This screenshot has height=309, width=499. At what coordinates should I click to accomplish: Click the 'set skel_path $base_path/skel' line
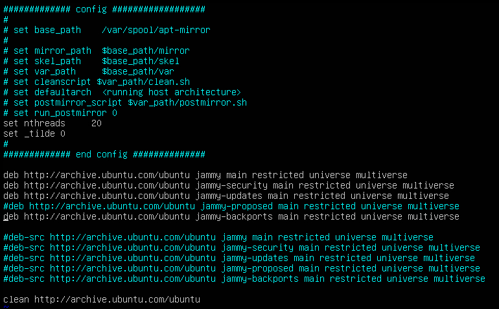[x=91, y=61]
